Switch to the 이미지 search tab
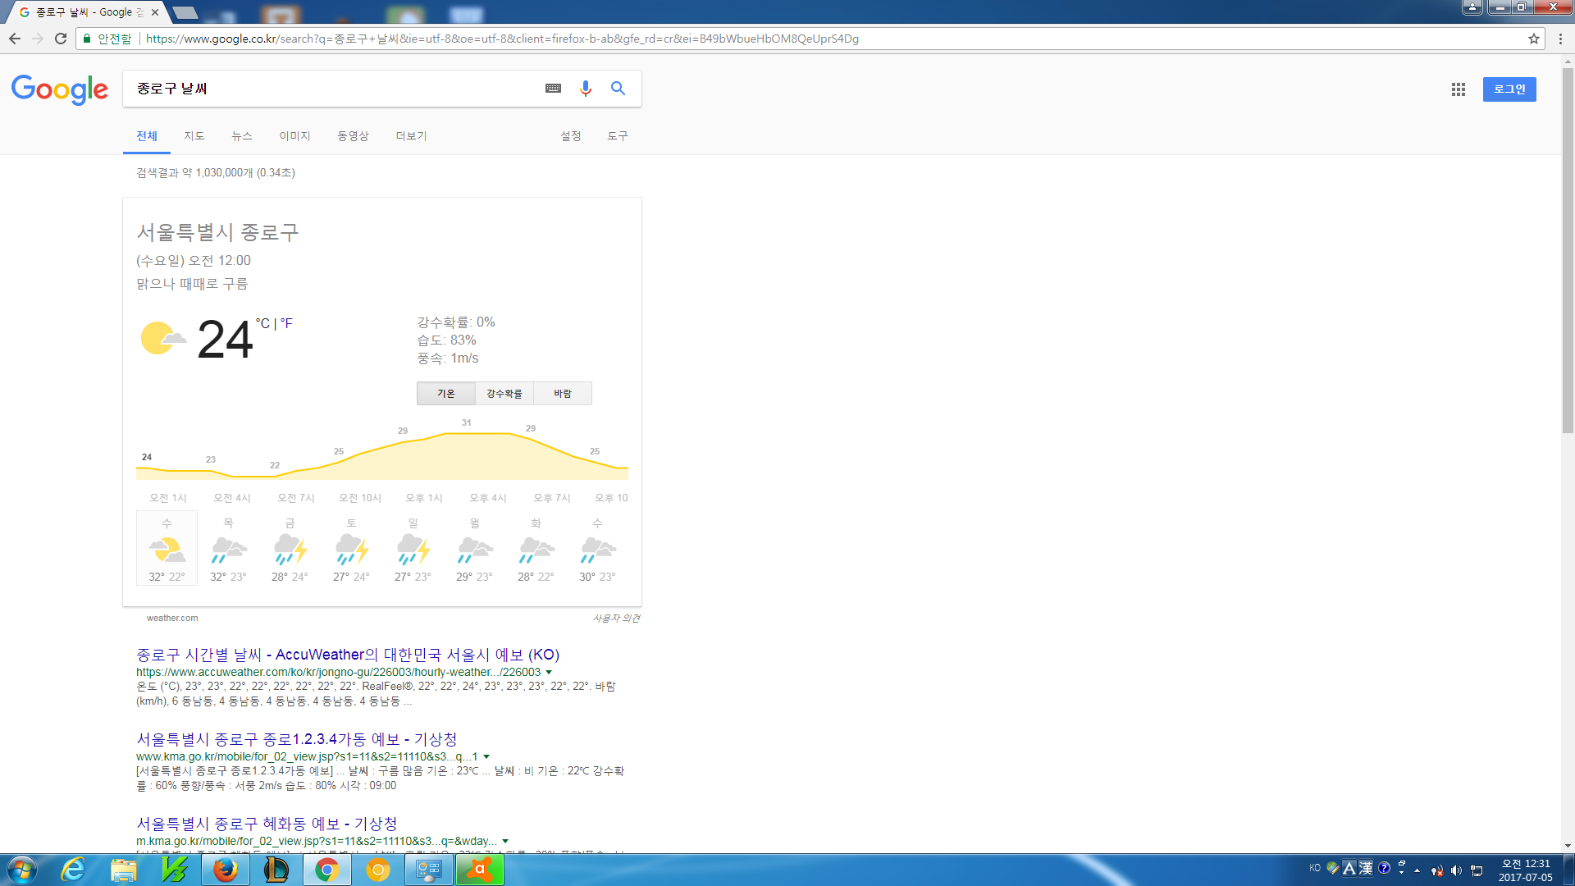This screenshot has width=1575, height=886. (294, 136)
